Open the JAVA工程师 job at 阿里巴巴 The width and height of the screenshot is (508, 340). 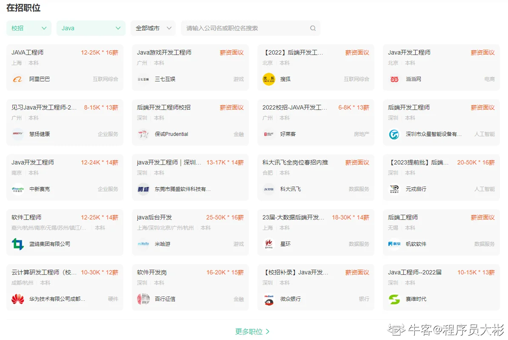(28, 52)
